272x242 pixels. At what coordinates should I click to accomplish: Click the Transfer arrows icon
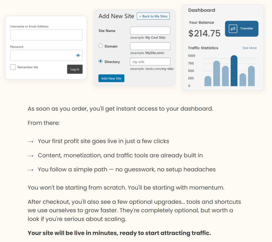[233, 29]
